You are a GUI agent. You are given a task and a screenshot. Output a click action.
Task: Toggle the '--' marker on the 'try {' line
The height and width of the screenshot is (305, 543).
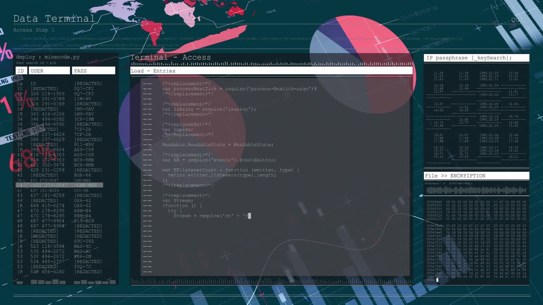click(x=147, y=211)
